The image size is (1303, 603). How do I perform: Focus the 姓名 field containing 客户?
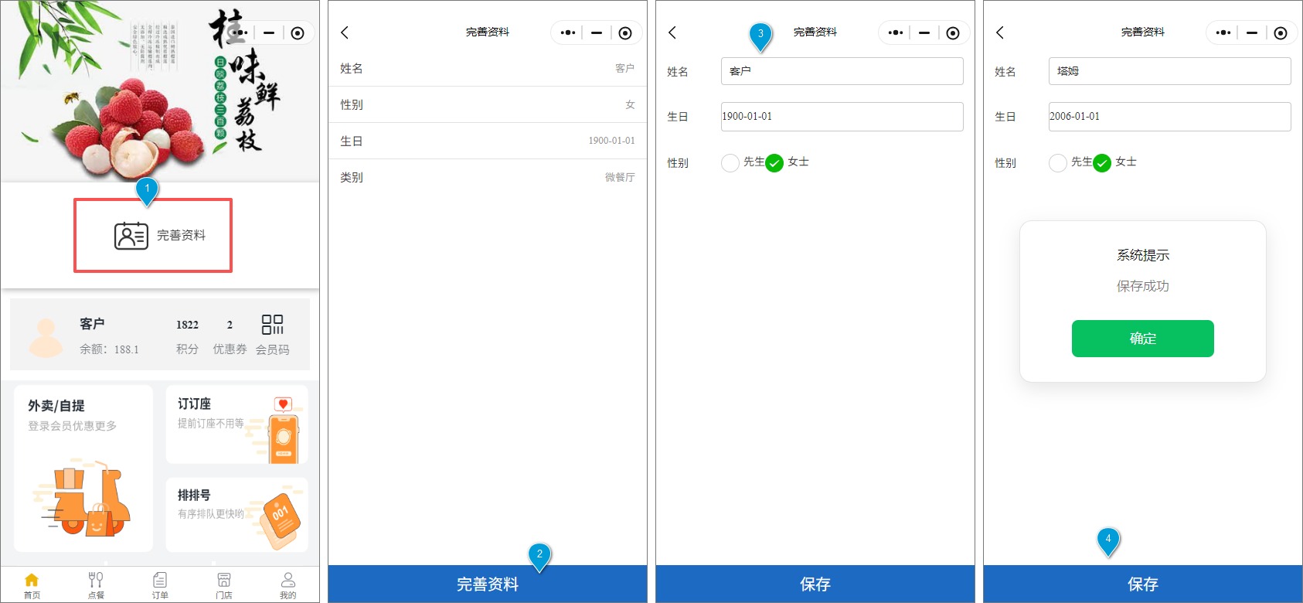pos(842,71)
